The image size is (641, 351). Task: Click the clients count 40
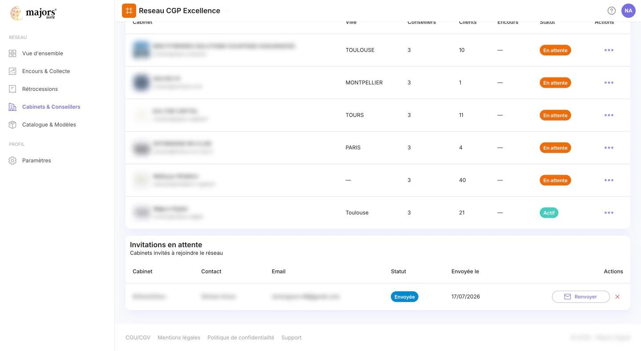tap(462, 180)
